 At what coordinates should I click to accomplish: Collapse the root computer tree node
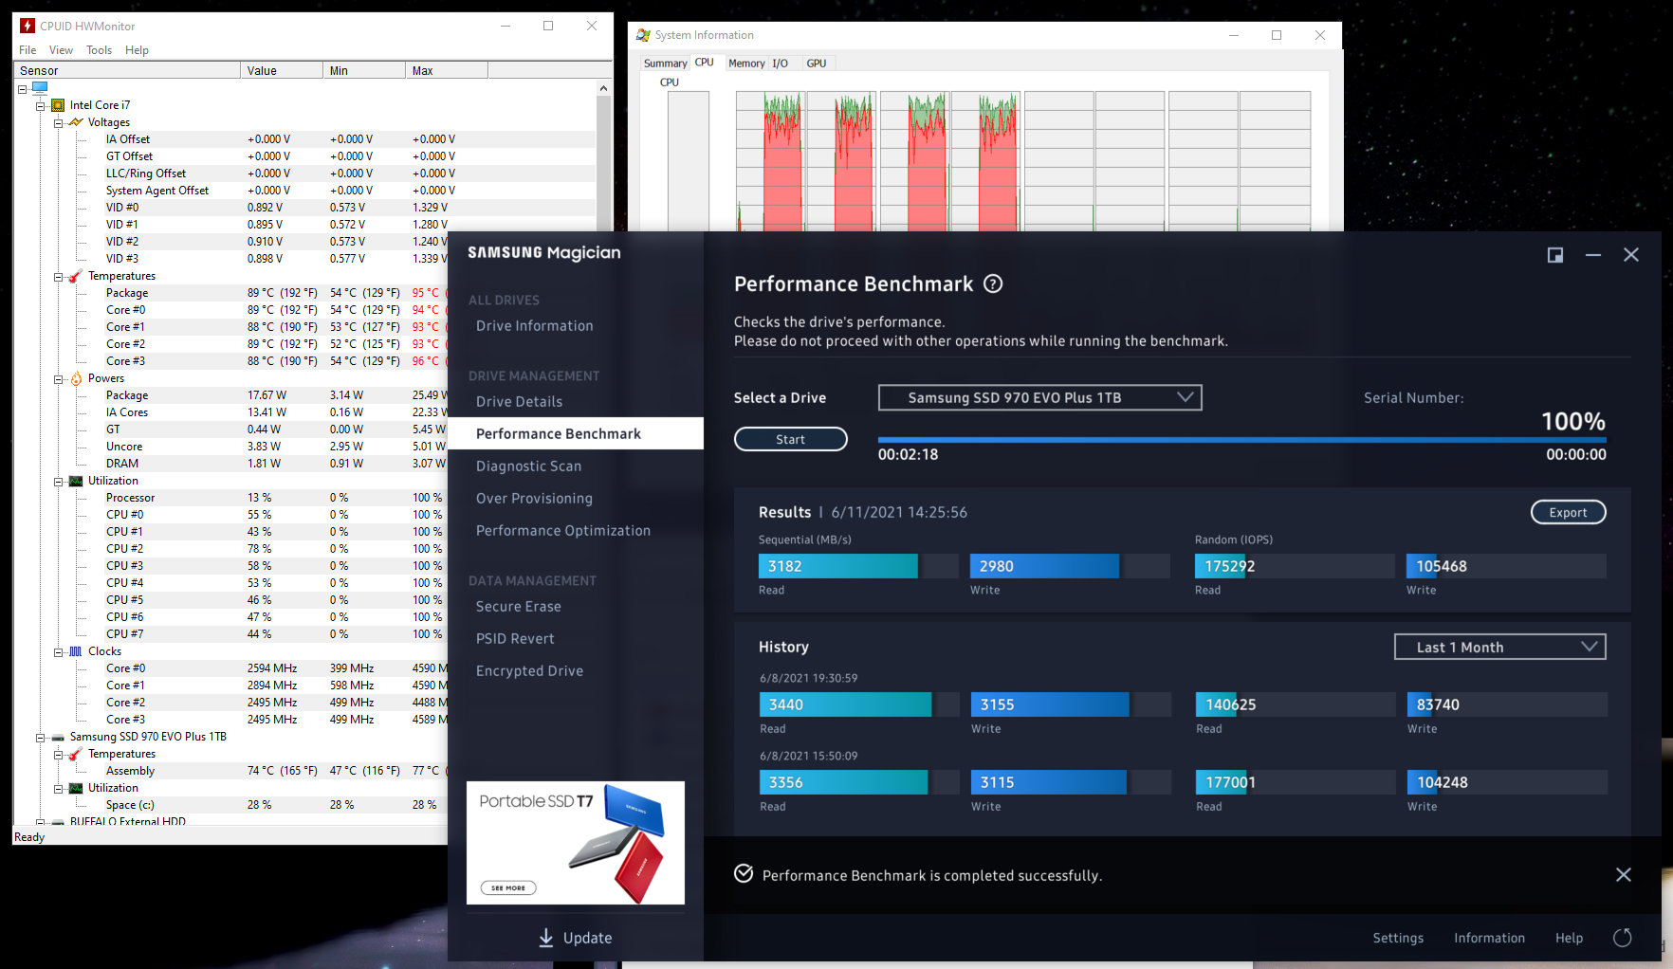23,88
